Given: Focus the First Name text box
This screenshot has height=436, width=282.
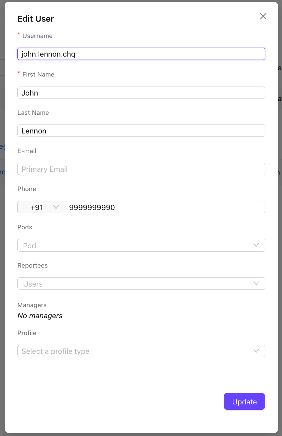Looking at the screenshot, I should tap(141, 93).
